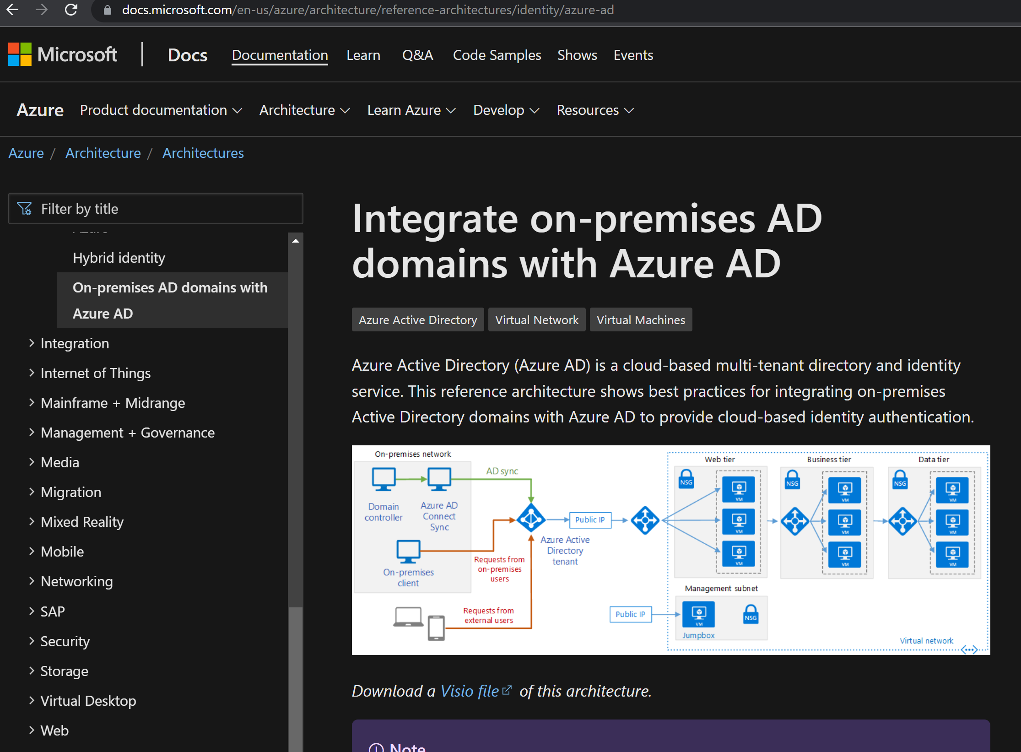Click the browser forward arrow
This screenshot has width=1021, height=752.
(x=42, y=10)
